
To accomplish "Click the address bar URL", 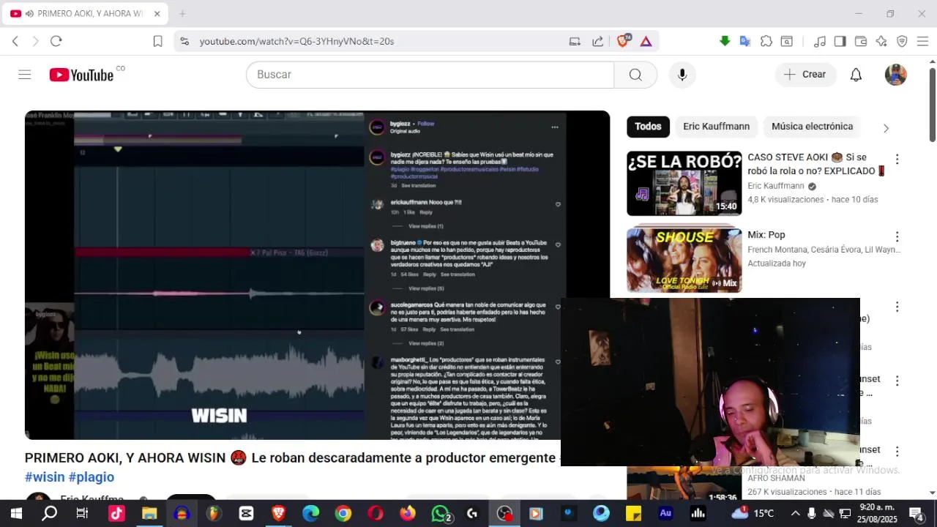I will pos(296,42).
